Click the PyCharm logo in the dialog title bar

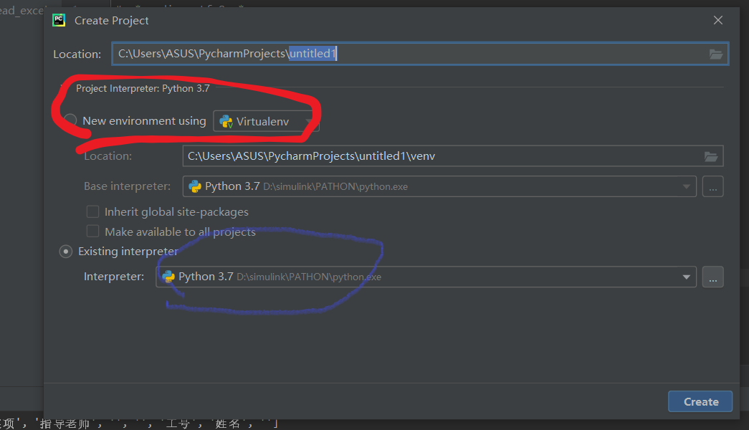pos(59,20)
